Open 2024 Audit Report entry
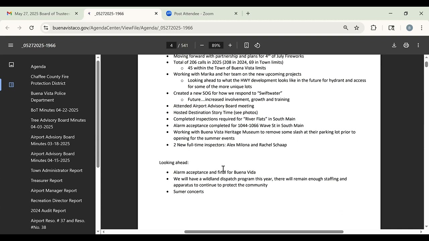The width and height of the screenshot is (429, 241). click(48, 211)
